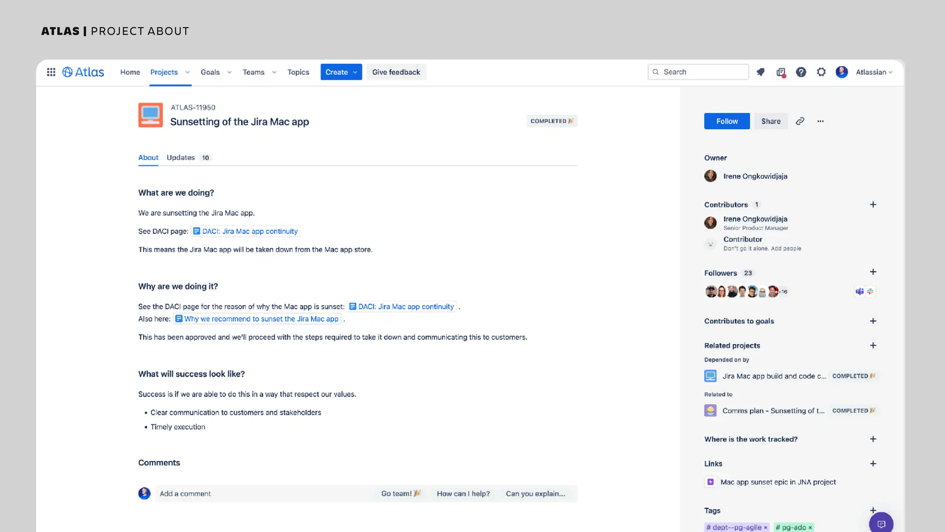
Task: Open the app switcher grid icon
Action: (51, 72)
